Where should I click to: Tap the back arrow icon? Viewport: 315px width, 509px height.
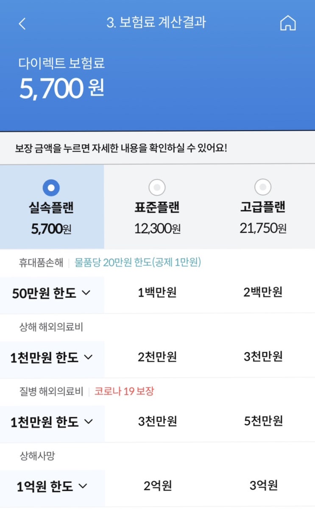point(22,24)
